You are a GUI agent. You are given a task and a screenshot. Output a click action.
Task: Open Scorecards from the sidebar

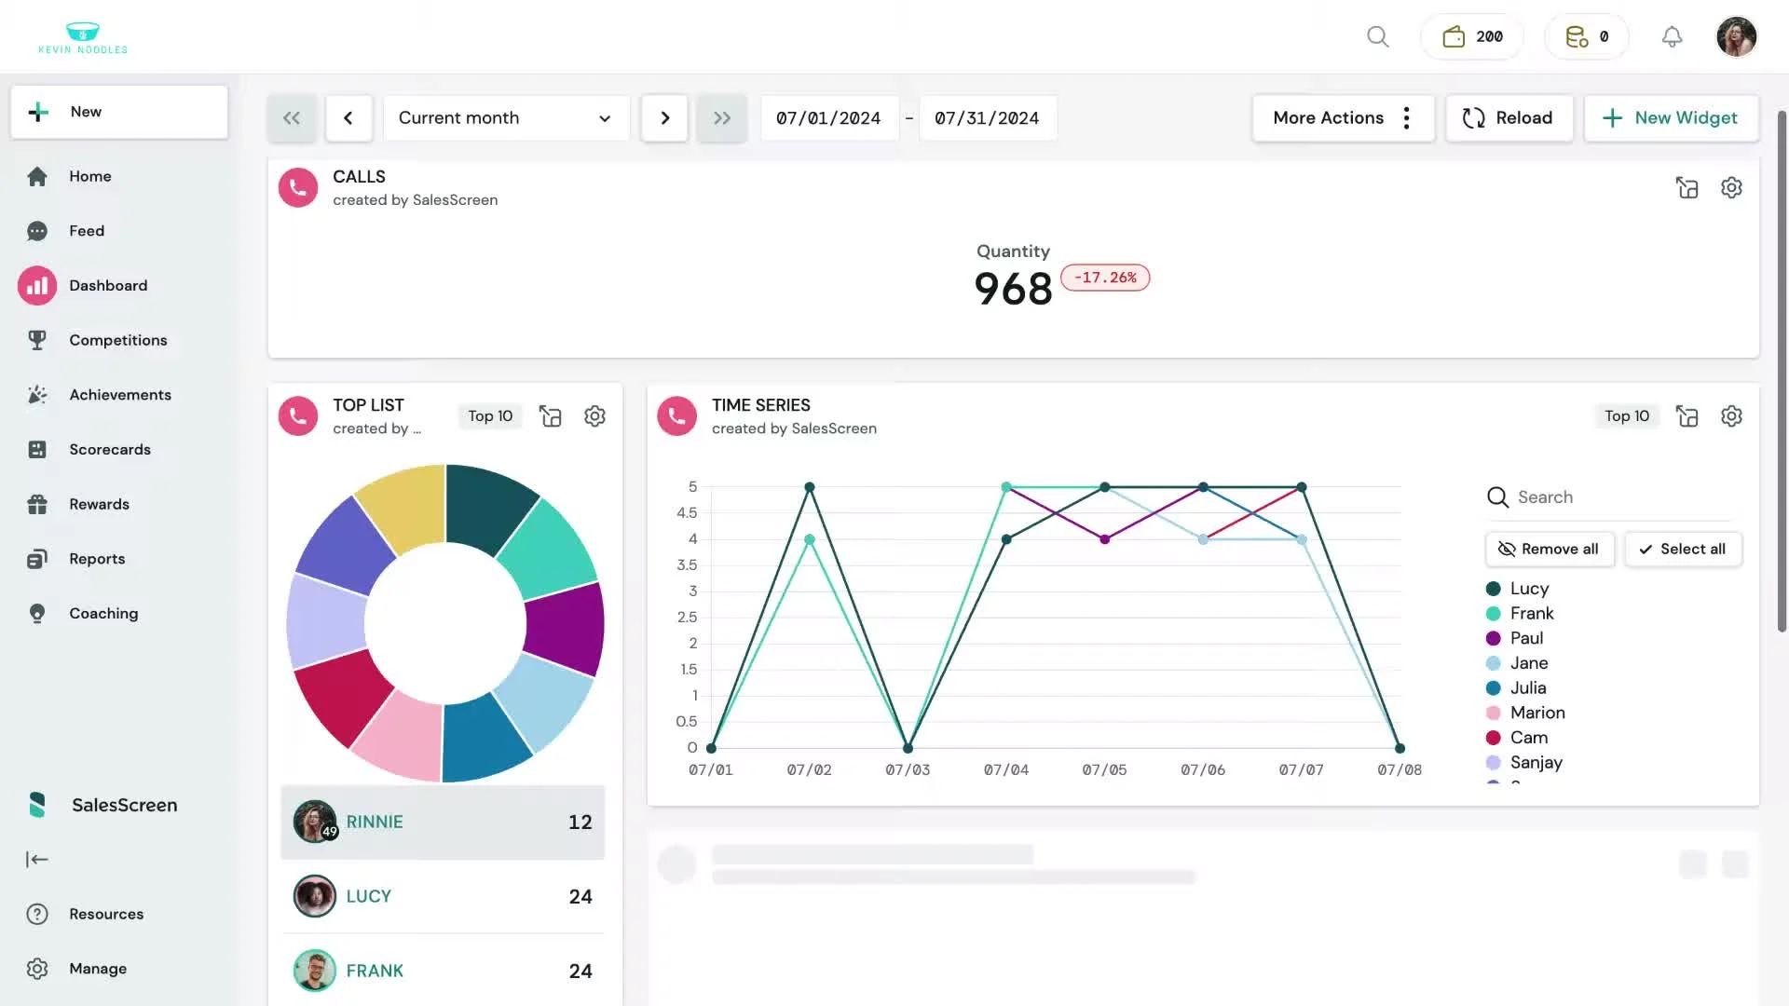pyautogui.click(x=109, y=449)
